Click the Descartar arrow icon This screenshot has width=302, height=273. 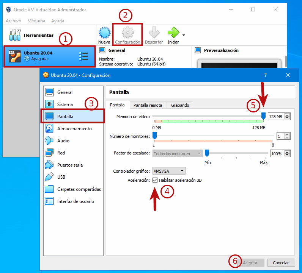click(154, 32)
